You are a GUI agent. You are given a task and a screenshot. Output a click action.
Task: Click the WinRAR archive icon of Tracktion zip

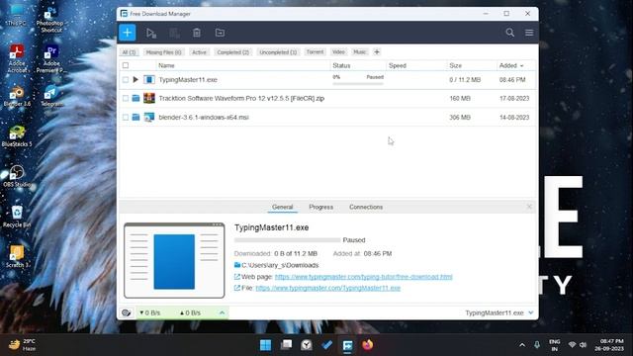pos(149,98)
